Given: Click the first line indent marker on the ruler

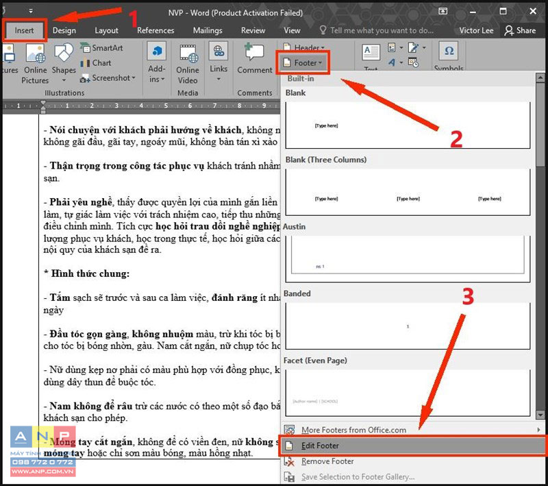Looking at the screenshot, I should [43, 104].
